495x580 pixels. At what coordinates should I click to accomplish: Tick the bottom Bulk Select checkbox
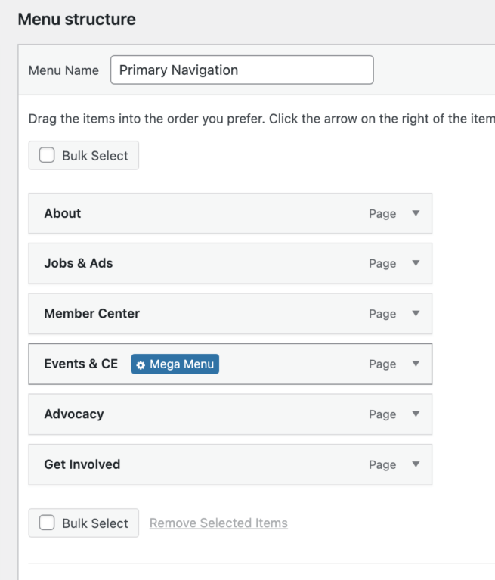coord(47,523)
